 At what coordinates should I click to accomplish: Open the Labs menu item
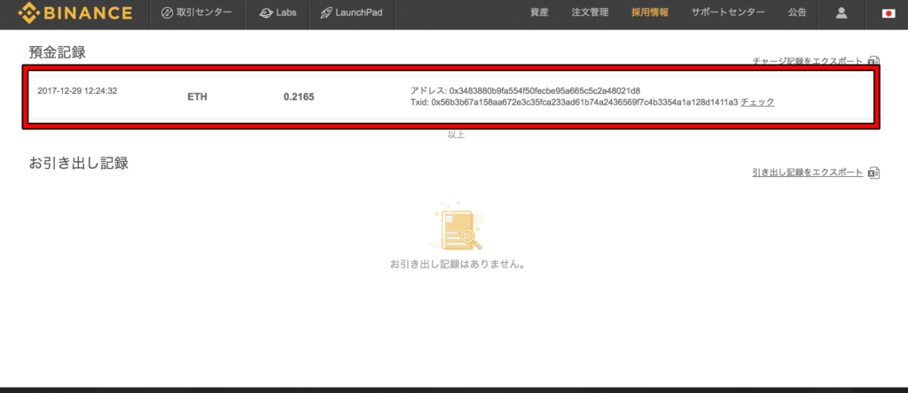coord(278,12)
